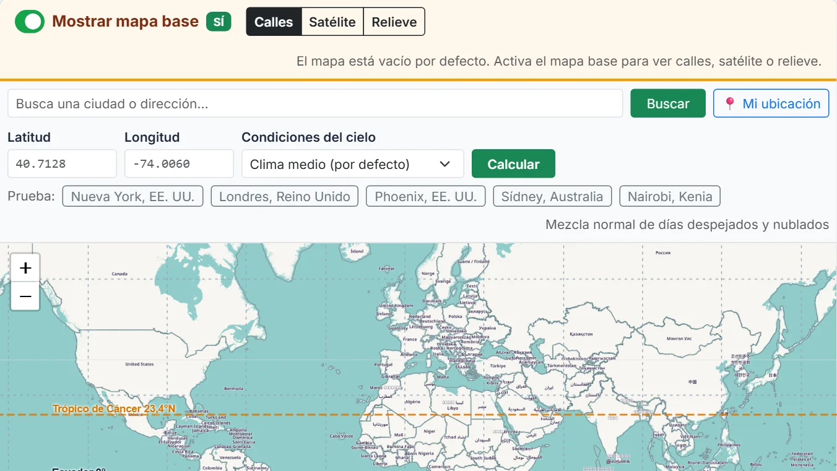The height and width of the screenshot is (471, 837).
Task: Choose the Nueva York, EE. UU. preset
Action: click(132, 196)
